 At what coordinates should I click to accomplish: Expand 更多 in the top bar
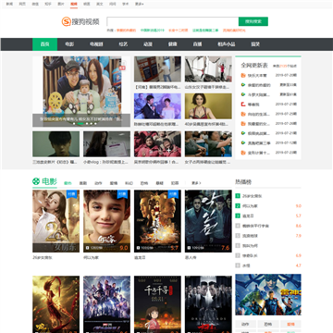[x=139, y=4]
